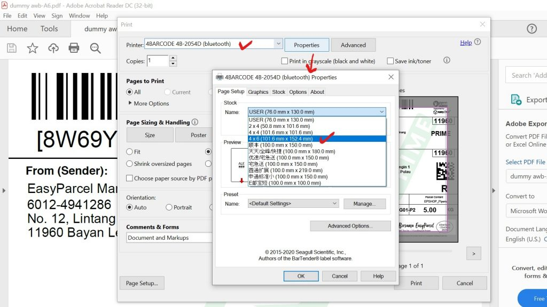This screenshot has height=307, width=547.
Task: Click the Export PDF tool icon
Action: click(516, 100)
